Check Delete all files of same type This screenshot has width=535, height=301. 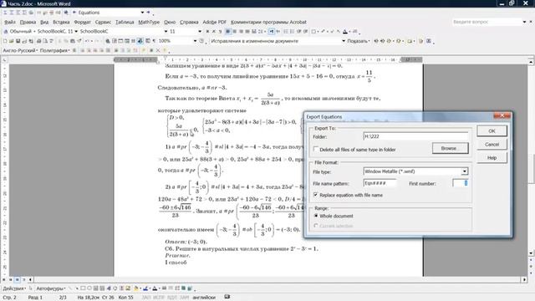316,149
